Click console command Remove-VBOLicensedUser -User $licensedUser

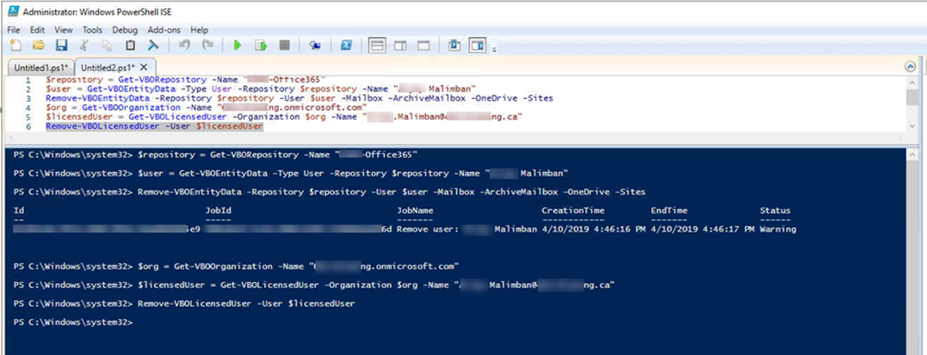point(246,303)
